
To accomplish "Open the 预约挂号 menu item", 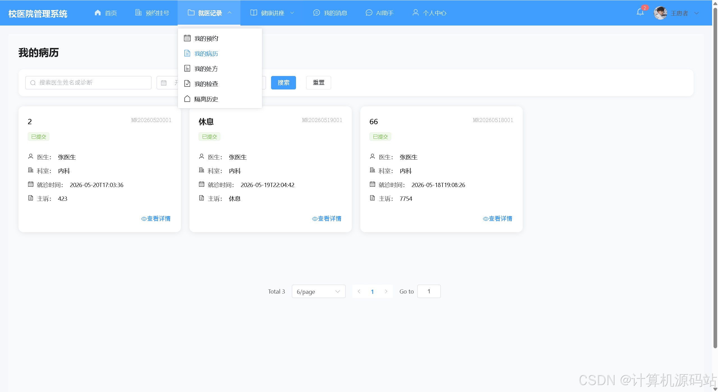I will tap(152, 13).
